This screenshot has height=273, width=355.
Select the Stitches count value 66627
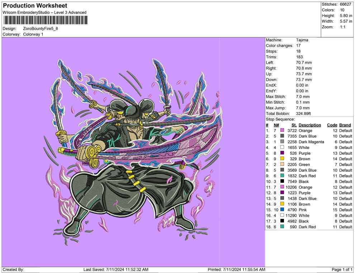[x=346, y=4]
